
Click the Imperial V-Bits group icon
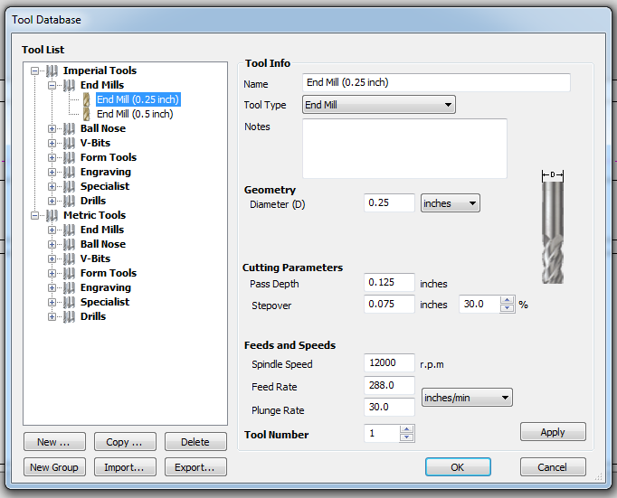pyautogui.click(x=70, y=143)
